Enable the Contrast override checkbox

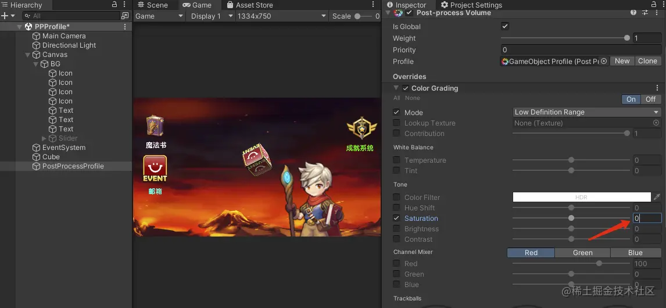(x=396, y=239)
